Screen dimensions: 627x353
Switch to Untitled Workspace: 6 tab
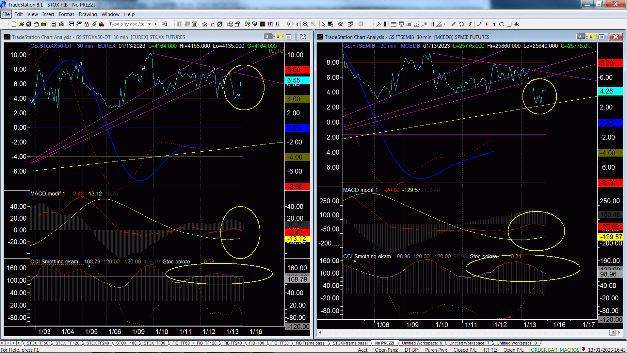422,343
